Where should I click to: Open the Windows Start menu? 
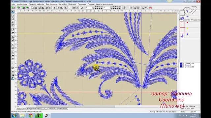14,115
